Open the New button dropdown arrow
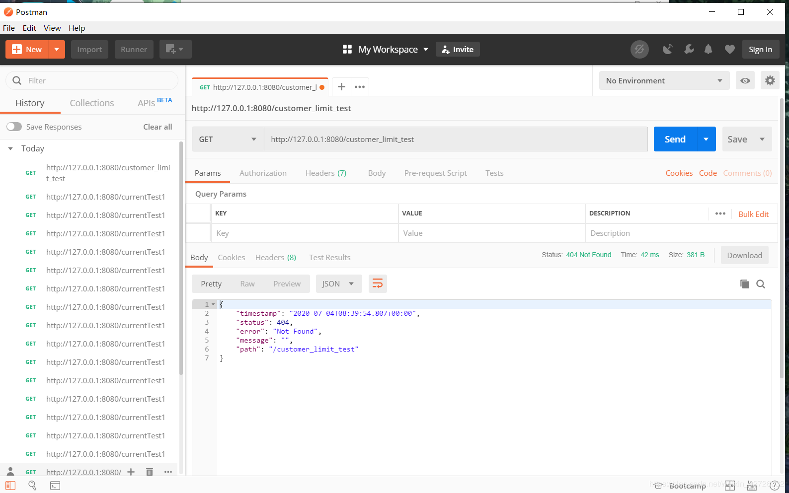 point(57,49)
